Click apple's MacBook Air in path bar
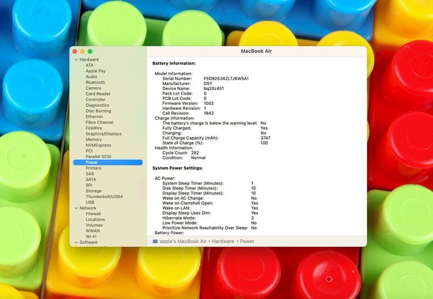This screenshot has width=433, height=299. pyautogui.click(x=183, y=241)
